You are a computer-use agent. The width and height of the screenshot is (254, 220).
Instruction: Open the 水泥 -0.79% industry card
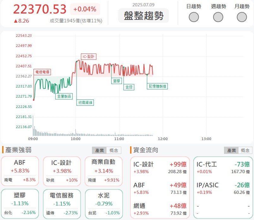[x=104, y=204]
